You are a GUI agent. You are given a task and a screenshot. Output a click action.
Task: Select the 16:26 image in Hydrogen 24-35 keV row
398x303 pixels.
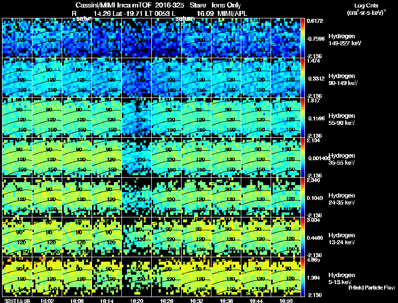[x=167, y=197]
